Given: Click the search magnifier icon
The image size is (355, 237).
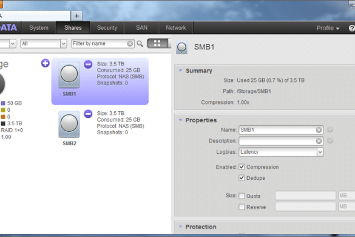Looking at the screenshot, I should pos(140,44).
